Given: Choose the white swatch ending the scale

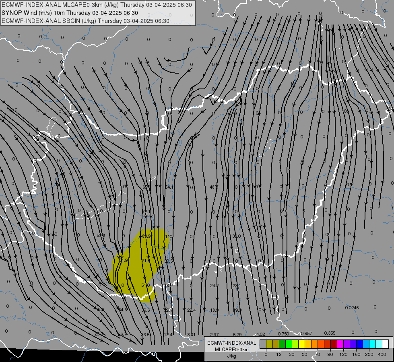Looking at the screenshot, I should pyautogui.click(x=385, y=344).
